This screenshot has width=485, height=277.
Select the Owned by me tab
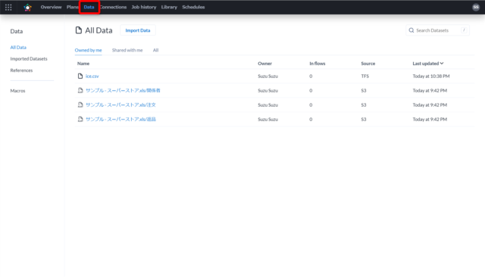coord(88,50)
